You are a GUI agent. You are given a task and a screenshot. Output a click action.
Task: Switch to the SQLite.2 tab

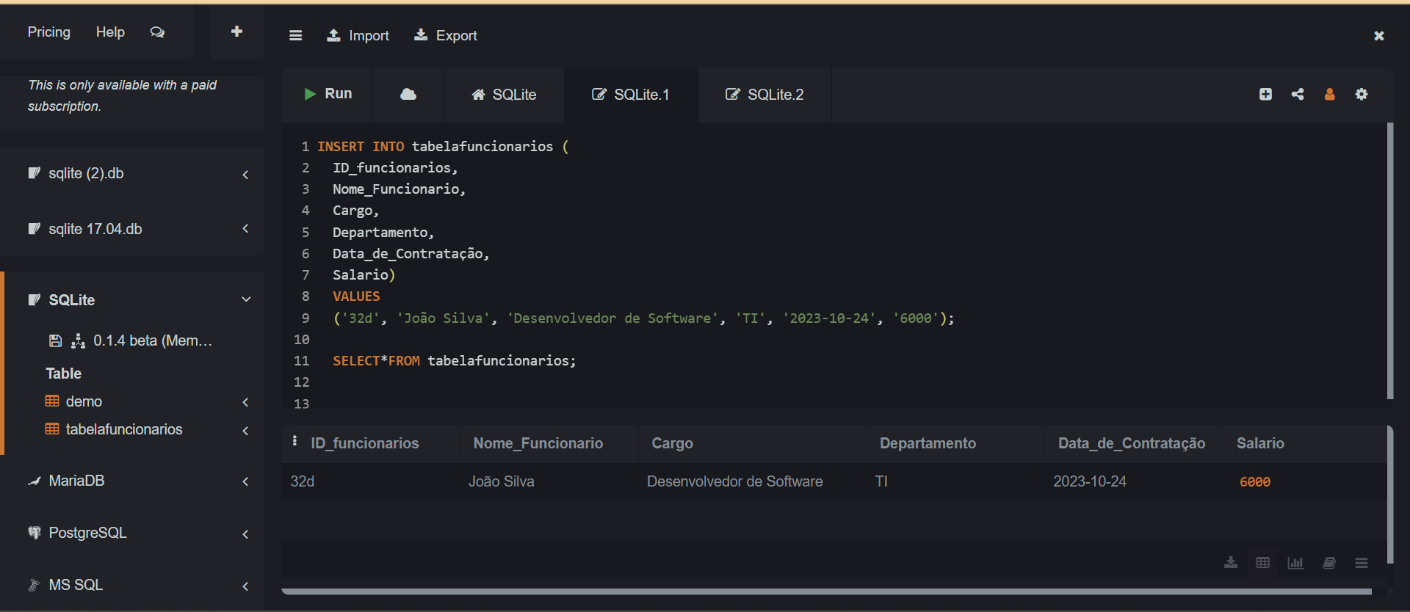point(764,95)
